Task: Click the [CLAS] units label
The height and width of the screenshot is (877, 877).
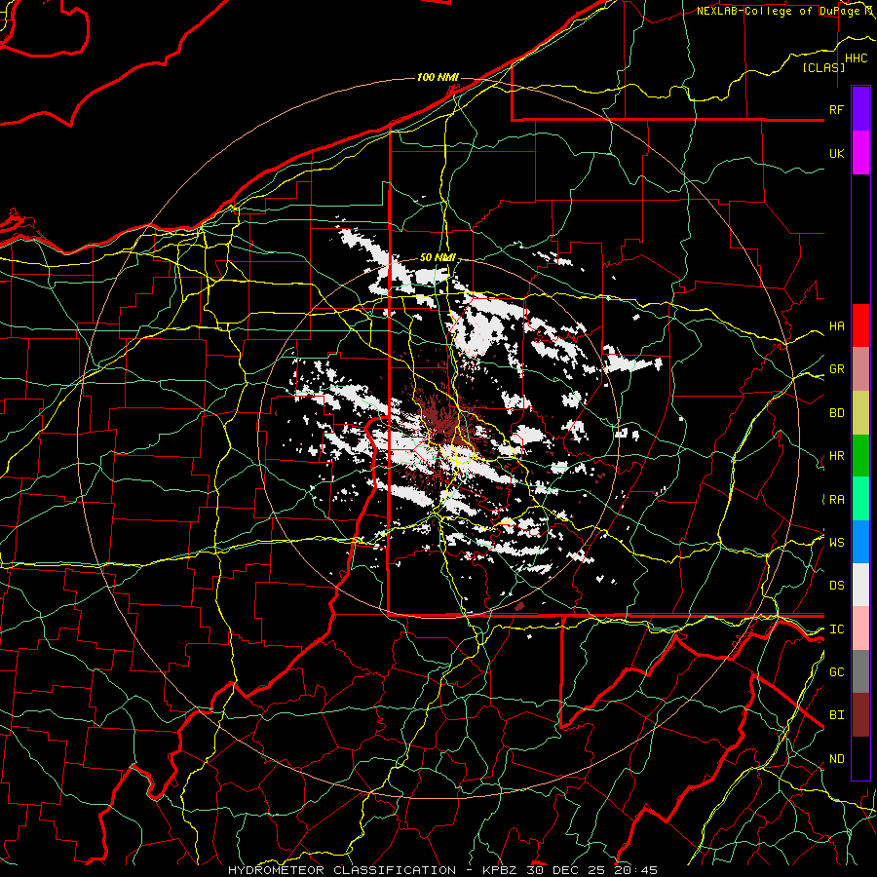Action: (823, 67)
